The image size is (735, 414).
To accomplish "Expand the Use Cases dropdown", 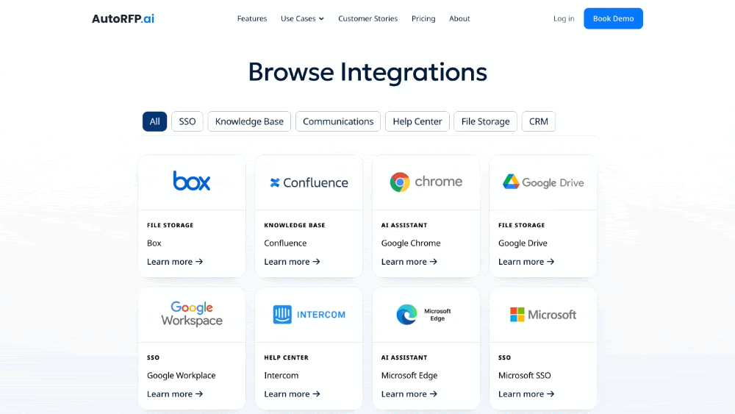I will pos(302,19).
